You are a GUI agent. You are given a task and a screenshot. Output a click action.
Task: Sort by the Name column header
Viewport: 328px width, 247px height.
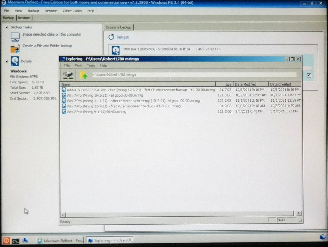pyautogui.click(x=138, y=84)
